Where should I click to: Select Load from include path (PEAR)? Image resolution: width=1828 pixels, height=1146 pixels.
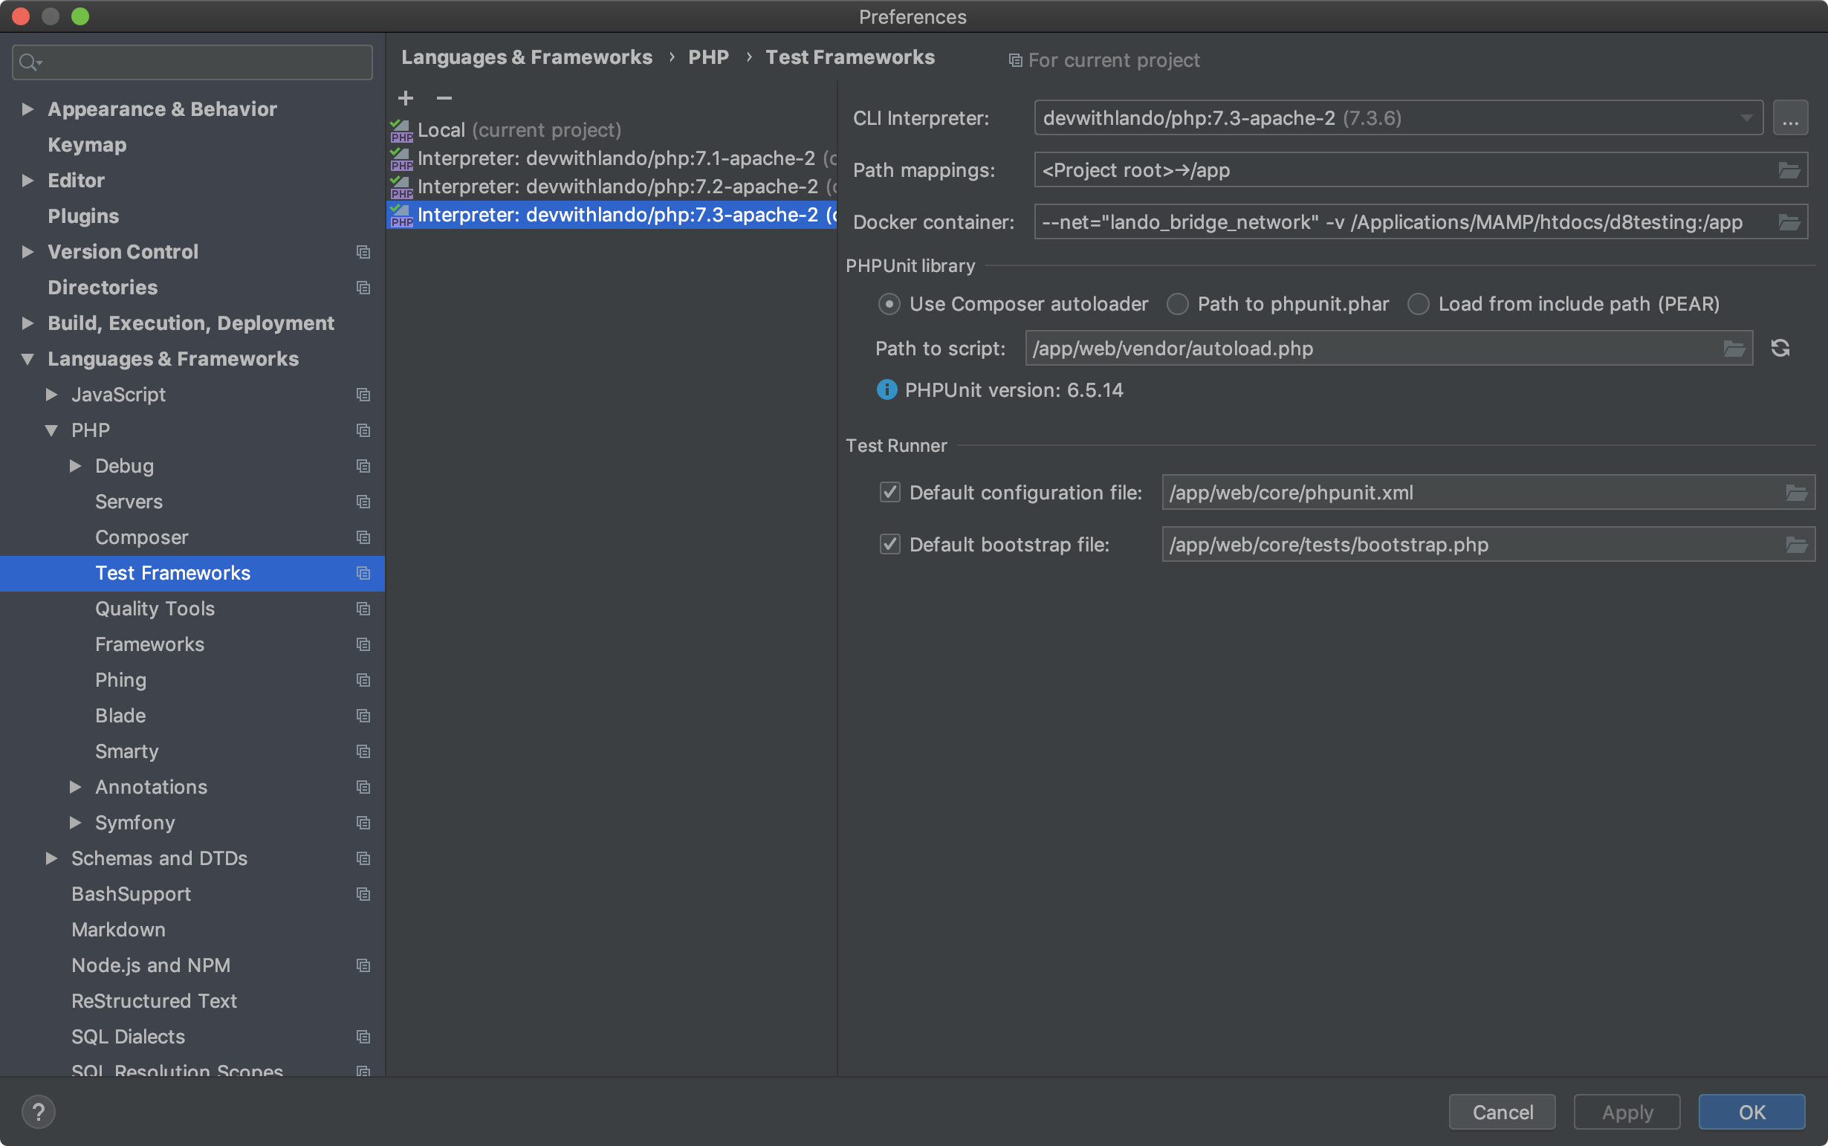[1418, 304]
